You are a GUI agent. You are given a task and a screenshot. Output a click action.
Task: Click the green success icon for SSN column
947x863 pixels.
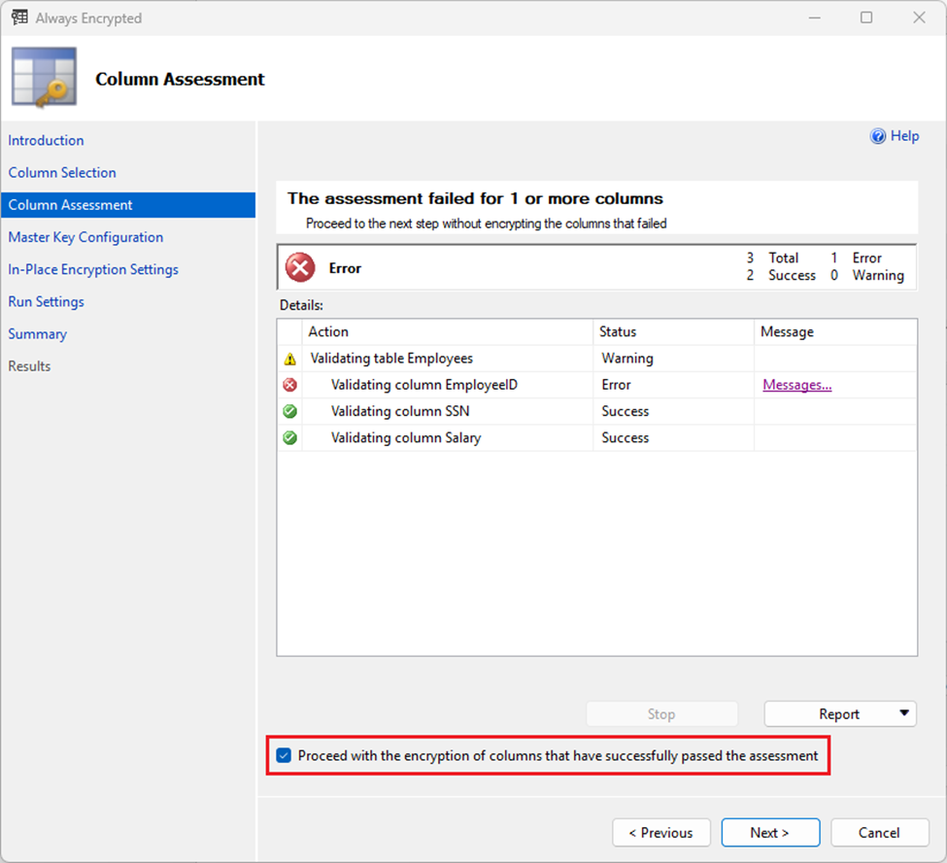coord(289,411)
